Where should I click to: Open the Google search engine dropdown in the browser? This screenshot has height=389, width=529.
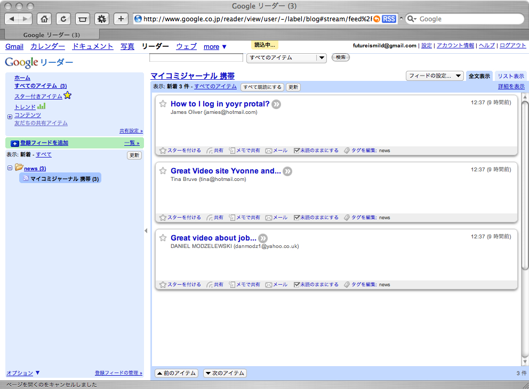(x=412, y=19)
